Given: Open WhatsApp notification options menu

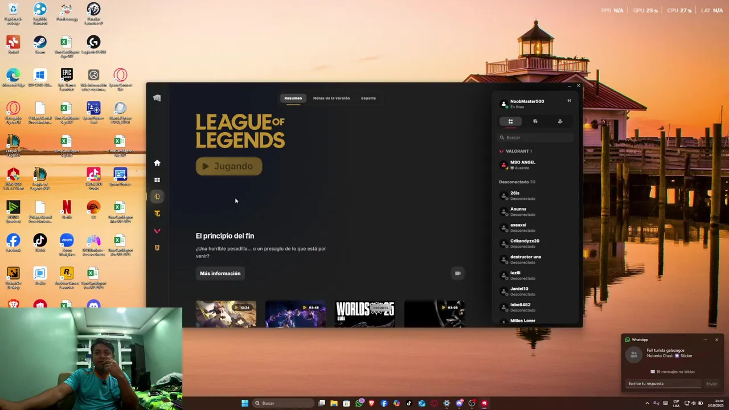Looking at the screenshot, I should click(x=705, y=340).
